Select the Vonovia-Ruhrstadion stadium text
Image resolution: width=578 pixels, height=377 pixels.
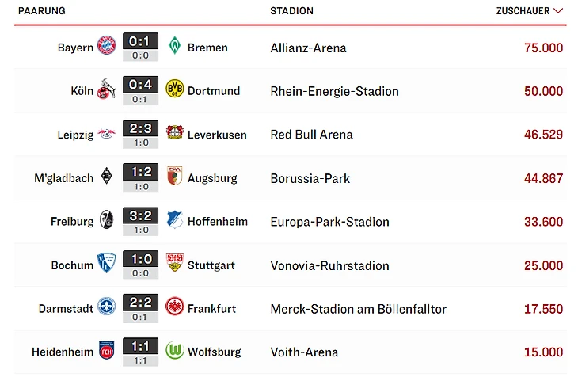tap(329, 265)
